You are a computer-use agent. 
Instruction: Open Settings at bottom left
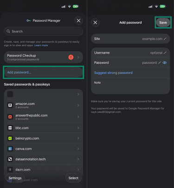tap(15, 178)
